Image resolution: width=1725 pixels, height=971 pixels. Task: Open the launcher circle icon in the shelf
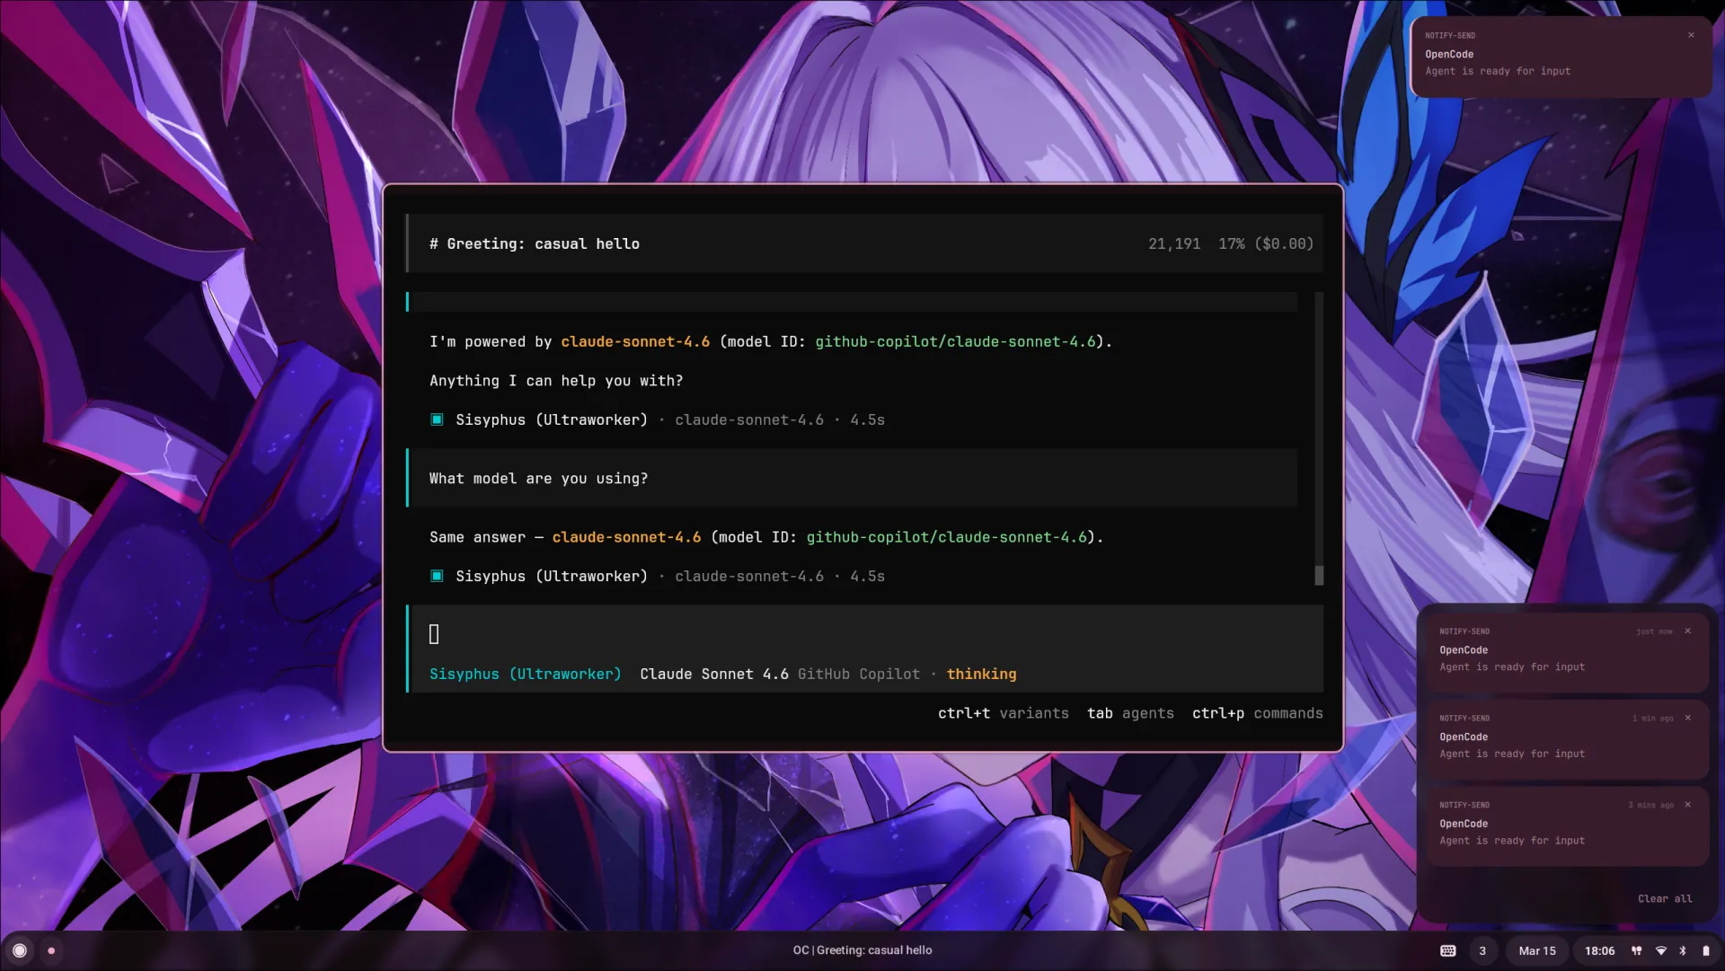click(x=20, y=950)
